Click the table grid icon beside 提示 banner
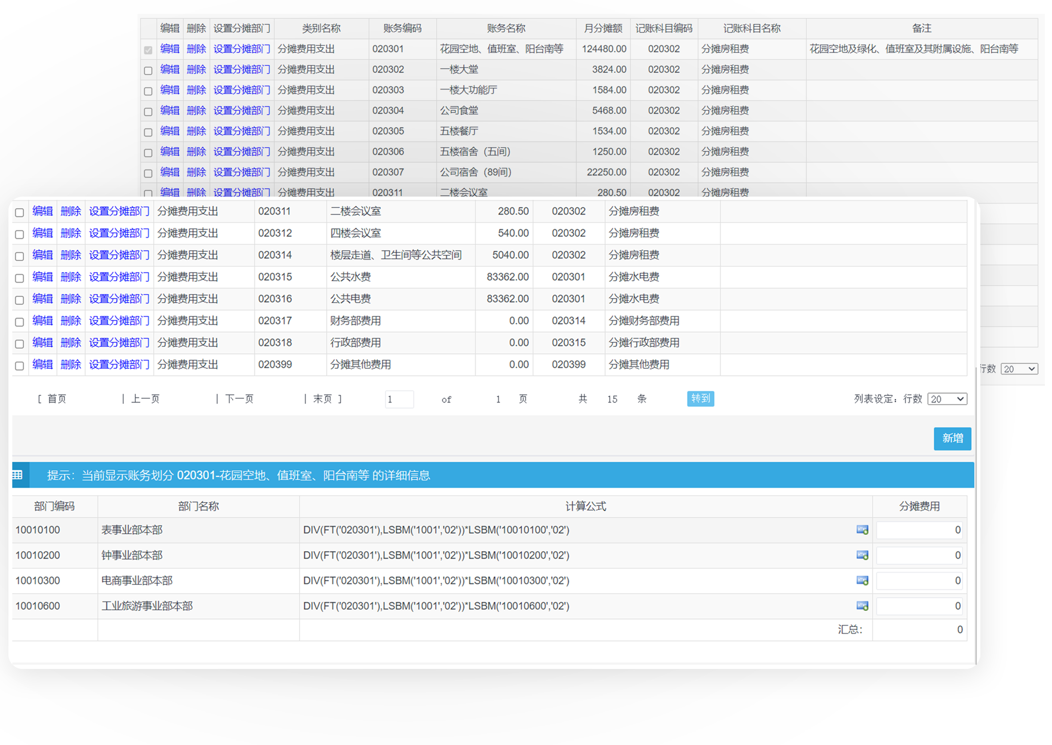The width and height of the screenshot is (1052, 745). 17,475
